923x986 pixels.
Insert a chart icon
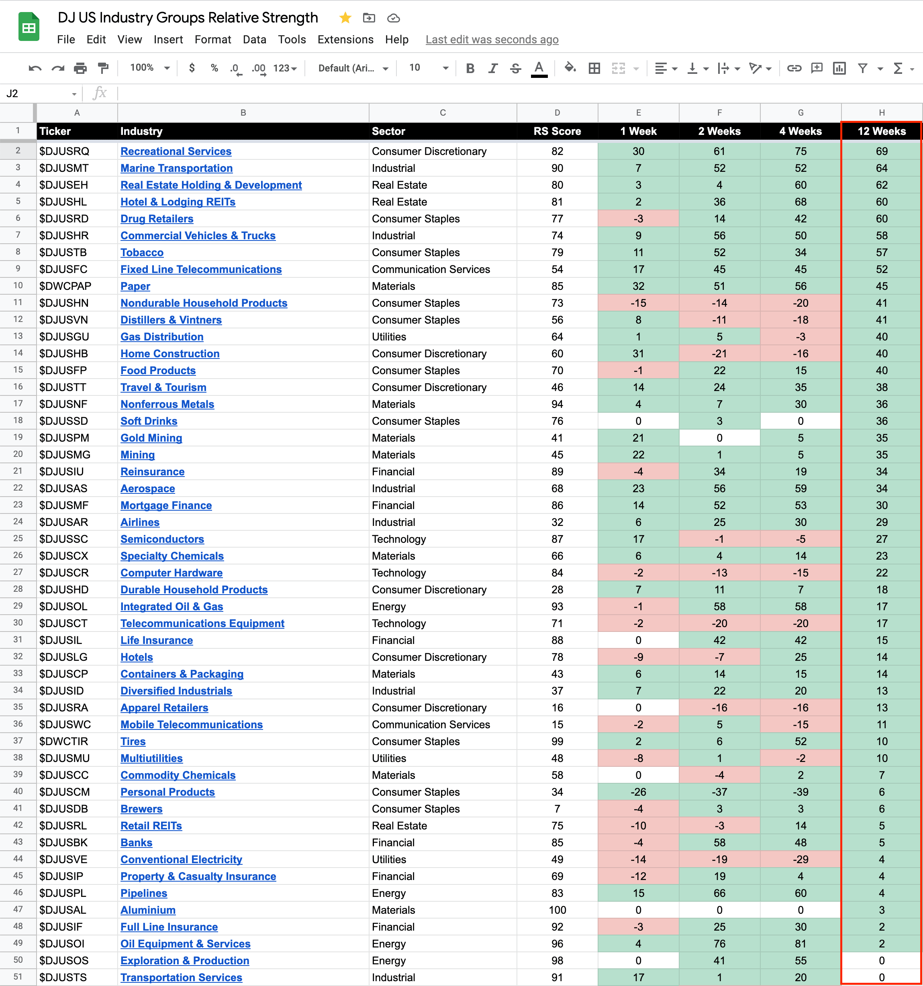(839, 68)
